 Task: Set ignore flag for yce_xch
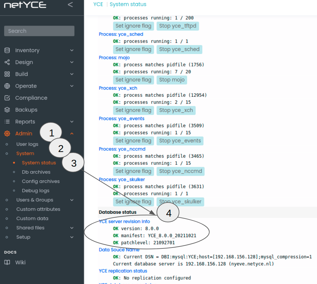(133, 110)
